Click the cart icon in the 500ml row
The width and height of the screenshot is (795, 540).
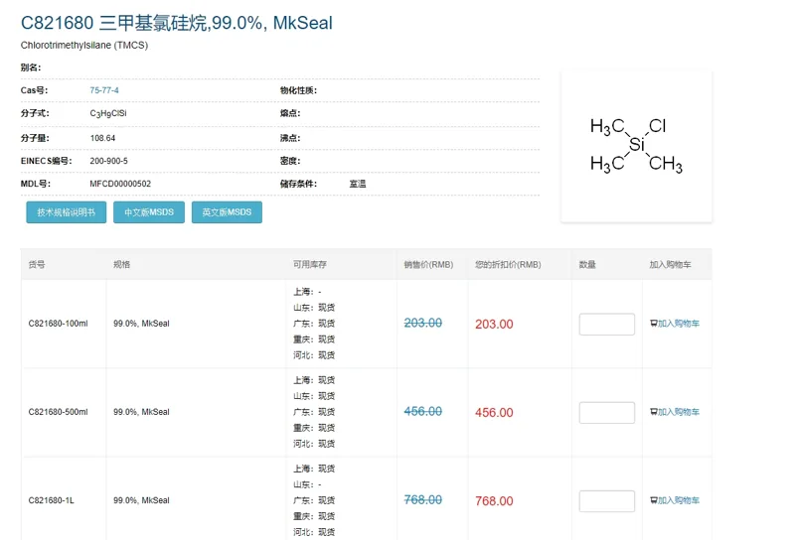[x=654, y=412]
